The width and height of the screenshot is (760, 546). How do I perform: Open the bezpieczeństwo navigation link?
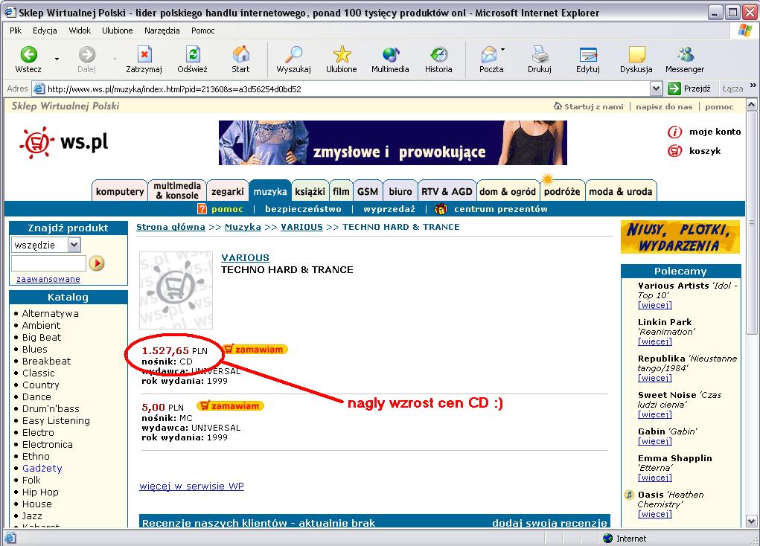(303, 209)
